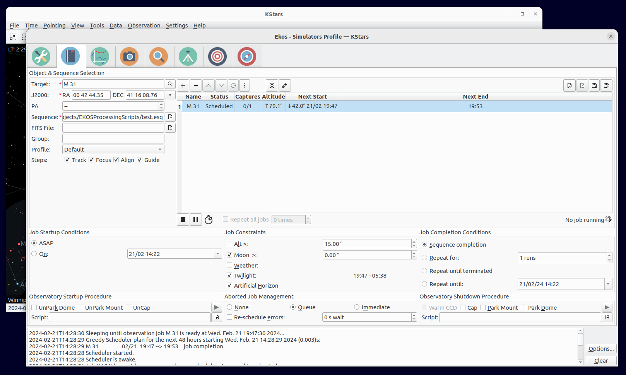
Task: Open the Mount module tripod icon
Action: coord(188,56)
